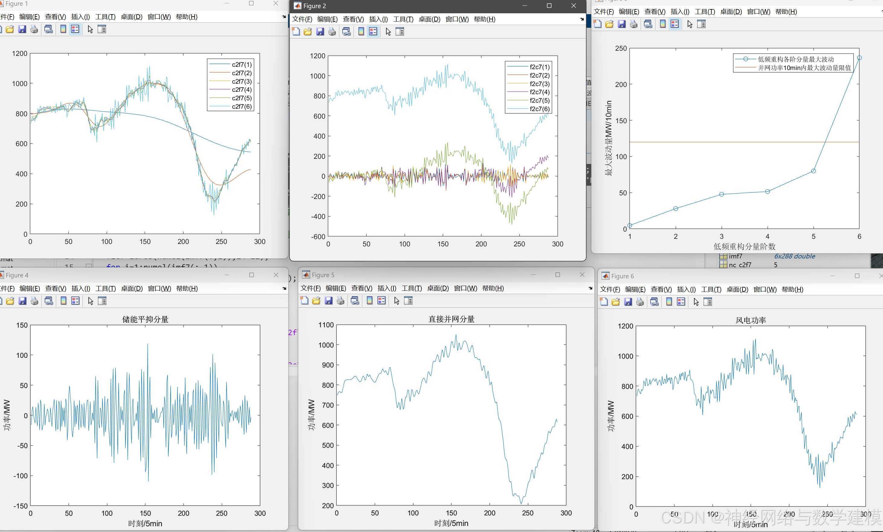
Task: Open 帮助(H) menu in Figure 6
Action: pyautogui.click(x=792, y=289)
